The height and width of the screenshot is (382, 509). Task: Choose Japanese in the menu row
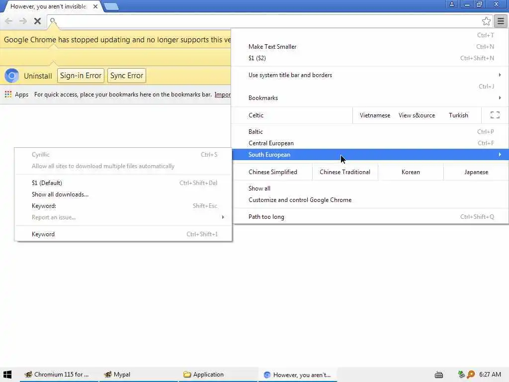click(476, 172)
